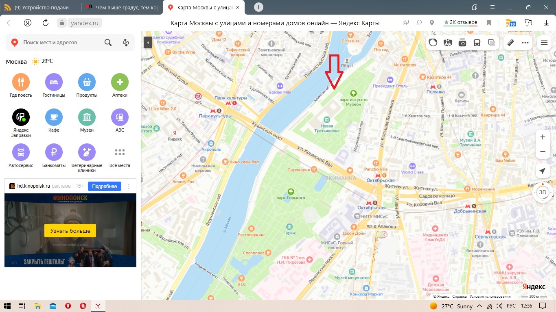This screenshot has width=556, height=312.
Task: Open browser downloads
Action: point(547,23)
